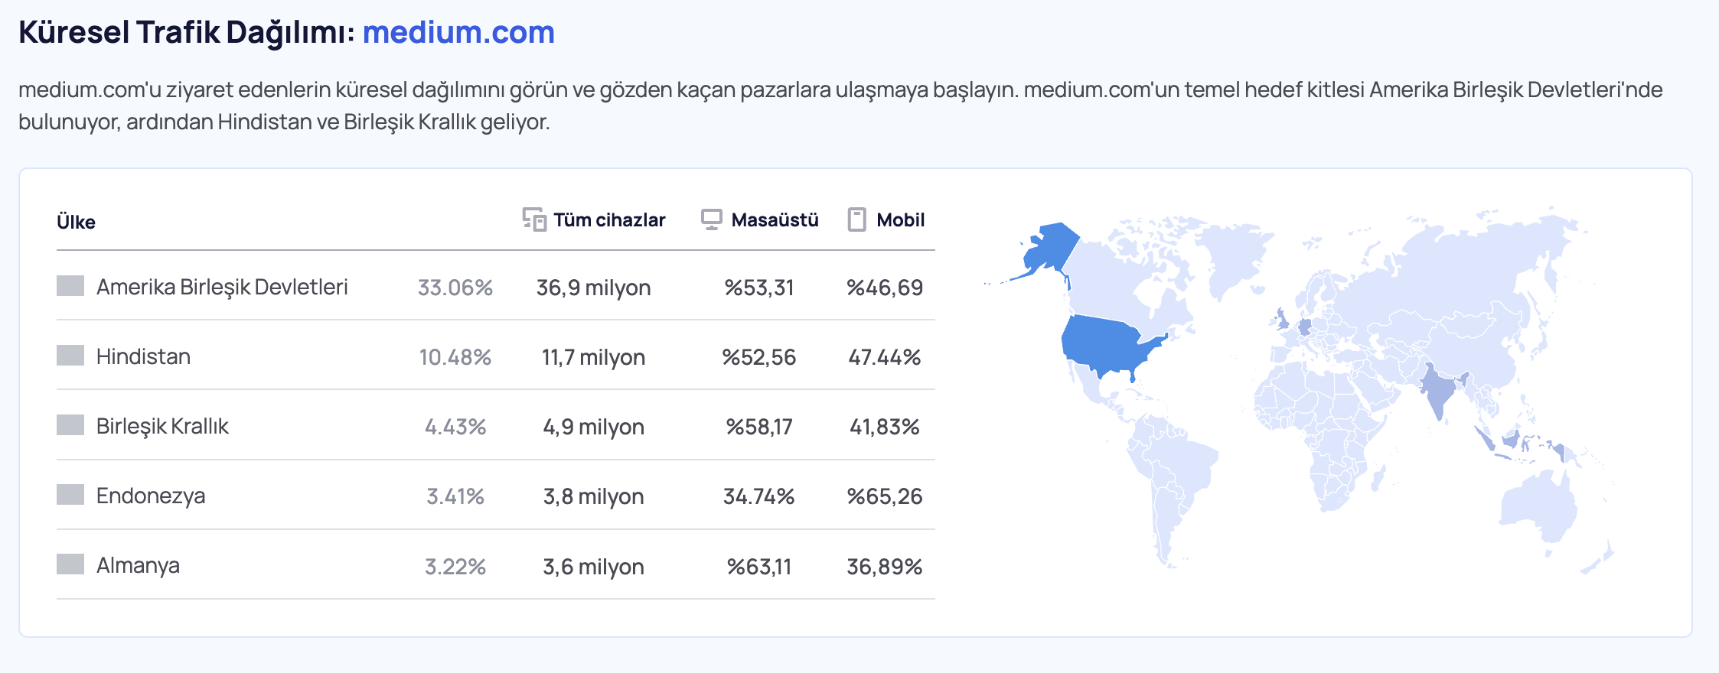Click the Birleşik Krallık country name
Image resolution: width=1719 pixels, height=673 pixels.
[x=162, y=426]
